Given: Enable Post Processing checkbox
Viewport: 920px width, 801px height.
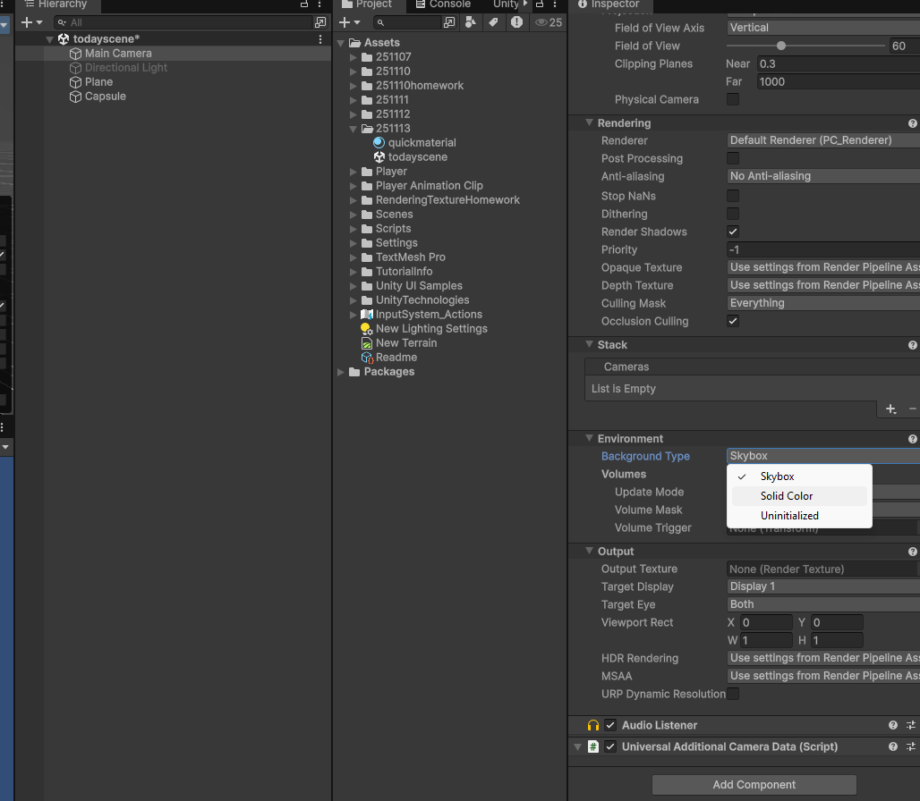Looking at the screenshot, I should point(733,158).
